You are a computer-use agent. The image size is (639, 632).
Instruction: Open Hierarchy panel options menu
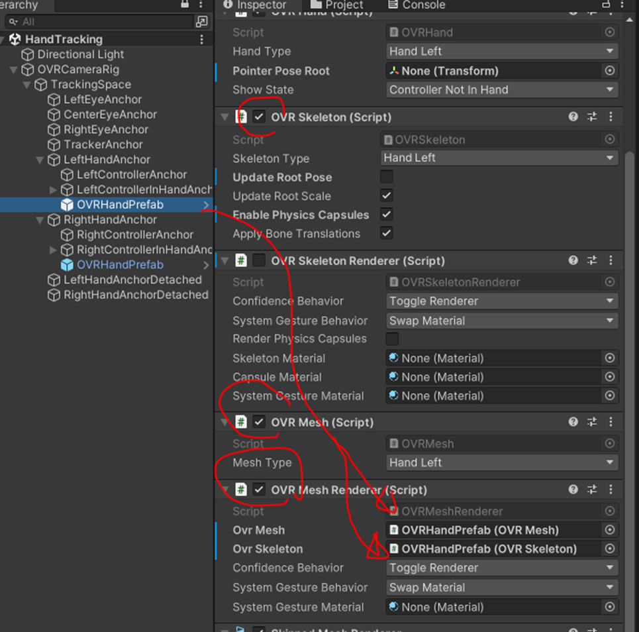(201, 4)
